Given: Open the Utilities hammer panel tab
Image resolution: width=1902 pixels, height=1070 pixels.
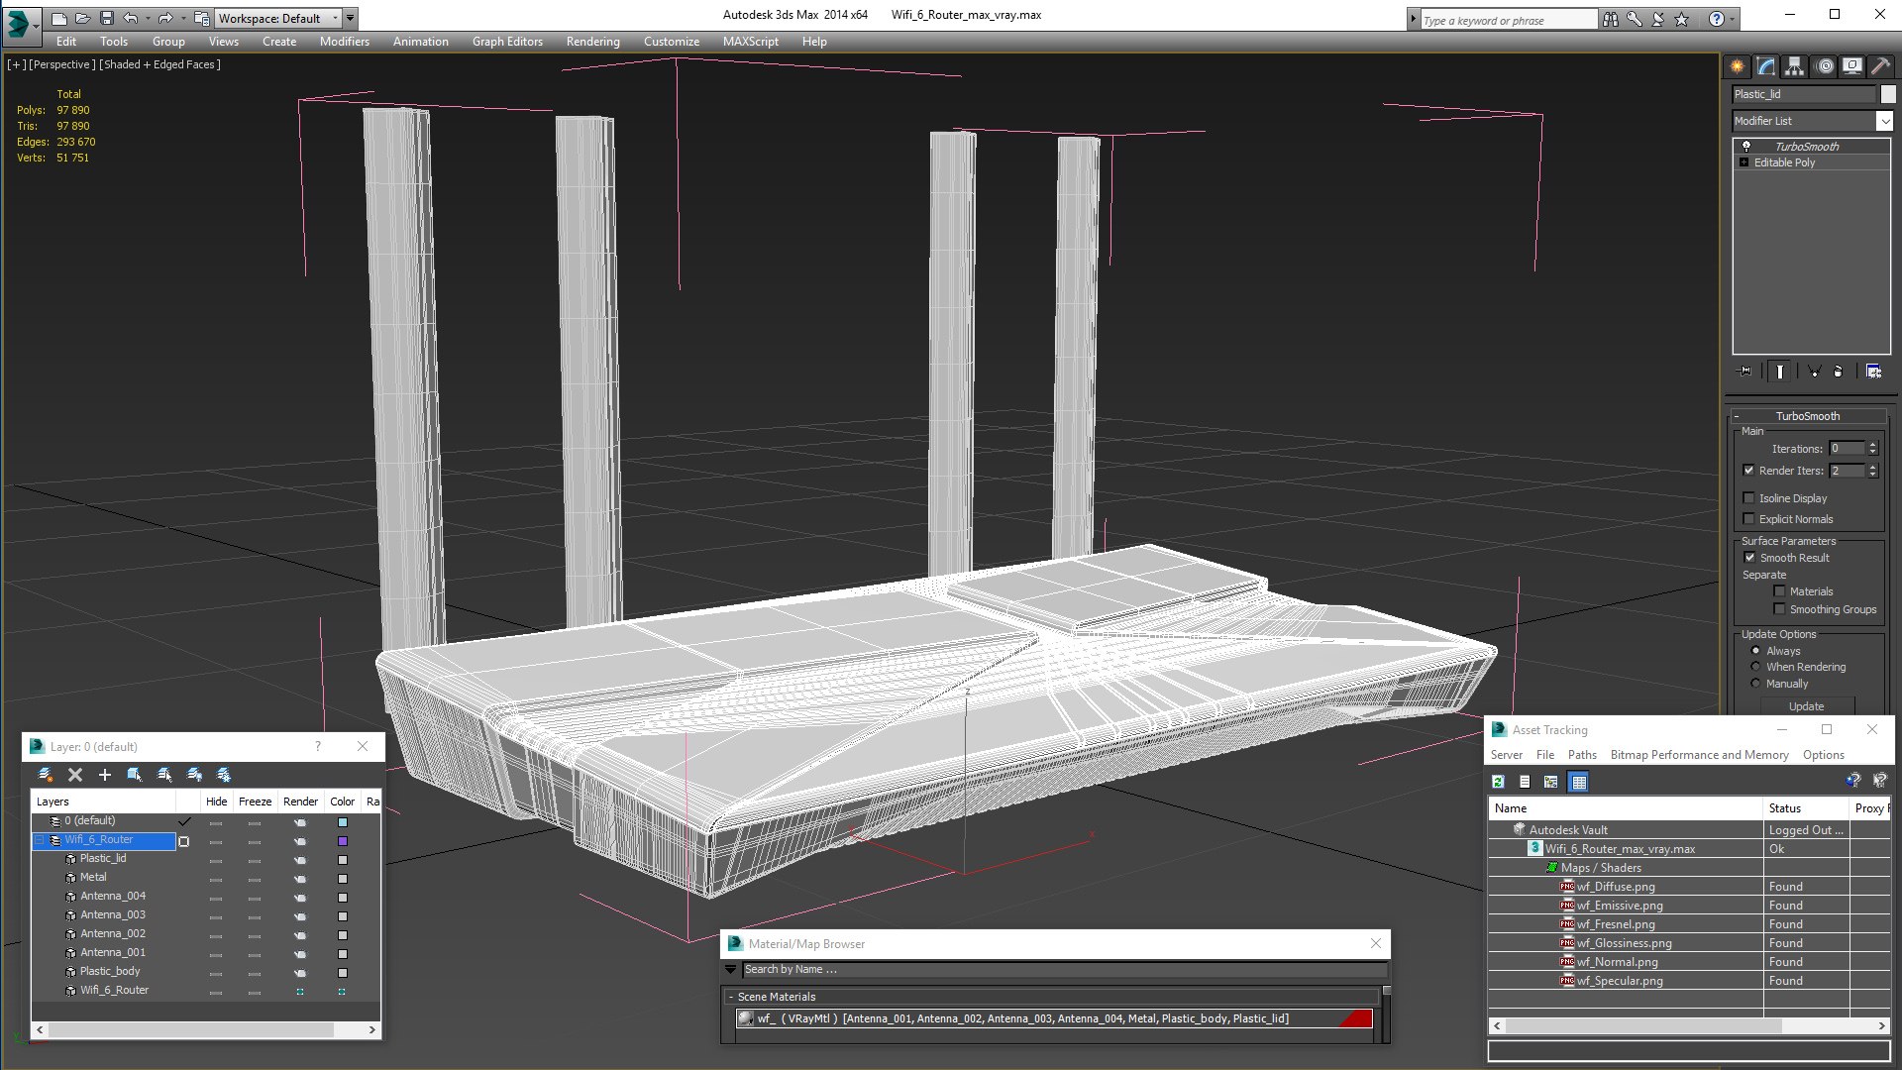Looking at the screenshot, I should point(1880,66).
